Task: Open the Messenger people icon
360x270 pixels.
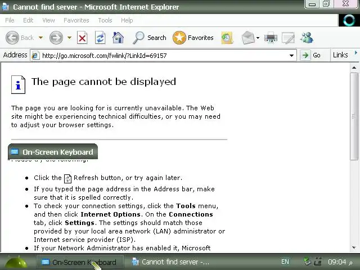Action: point(307,38)
